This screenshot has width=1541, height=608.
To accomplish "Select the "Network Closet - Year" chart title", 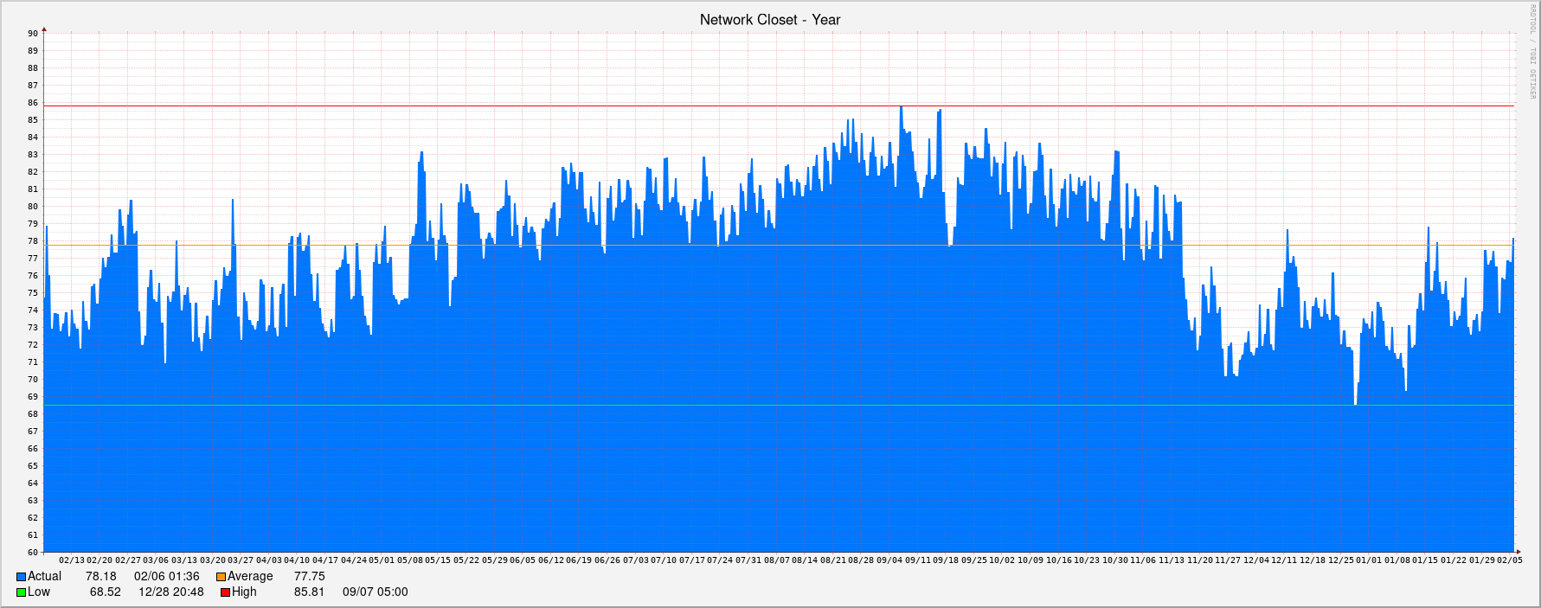I will pyautogui.click(x=769, y=20).
